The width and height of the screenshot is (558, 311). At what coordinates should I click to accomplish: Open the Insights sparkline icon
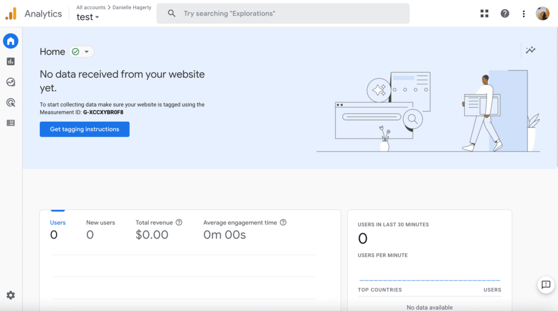pos(531,50)
